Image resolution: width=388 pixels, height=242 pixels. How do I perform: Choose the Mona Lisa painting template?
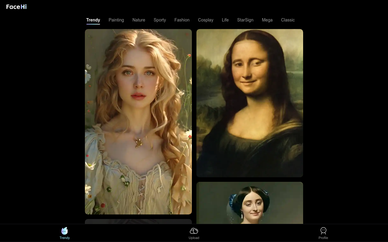[250, 103]
